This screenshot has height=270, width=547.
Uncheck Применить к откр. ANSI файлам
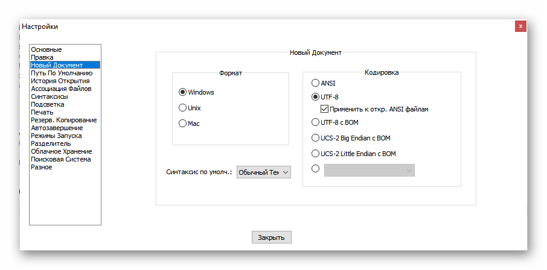(324, 109)
